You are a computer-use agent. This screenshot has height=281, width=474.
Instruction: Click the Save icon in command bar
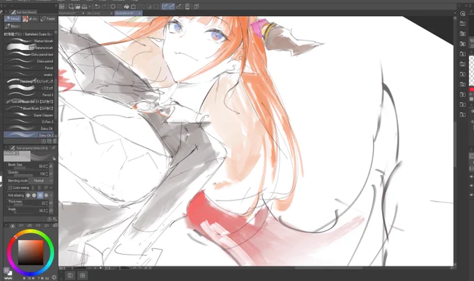pos(84,6)
